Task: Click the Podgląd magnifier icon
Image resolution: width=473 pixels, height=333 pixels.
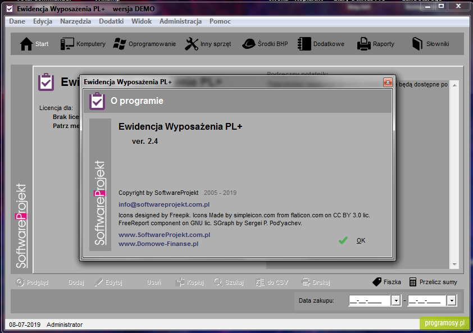Action: 20,282
